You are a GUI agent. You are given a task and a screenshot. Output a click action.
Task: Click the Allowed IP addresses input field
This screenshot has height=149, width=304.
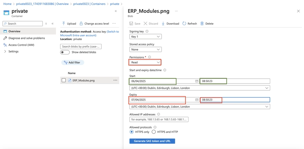159,120
